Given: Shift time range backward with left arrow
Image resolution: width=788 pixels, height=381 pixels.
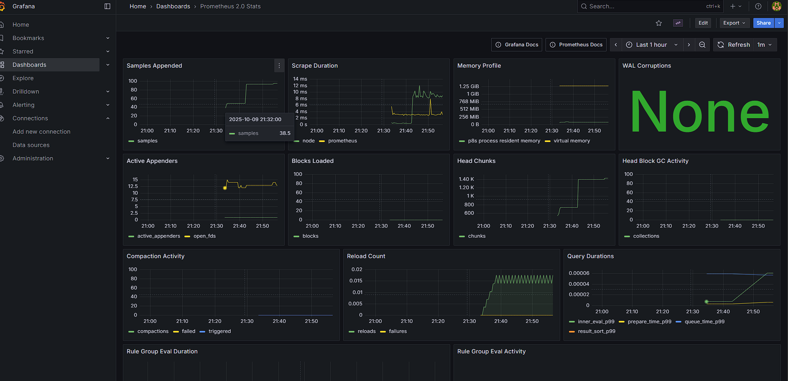Looking at the screenshot, I should click(616, 45).
